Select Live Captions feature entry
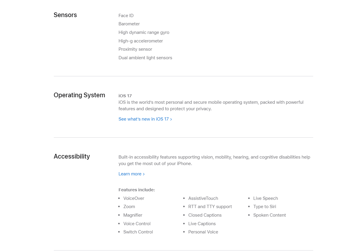The width and height of the screenshot is (362, 252). pyautogui.click(x=202, y=224)
